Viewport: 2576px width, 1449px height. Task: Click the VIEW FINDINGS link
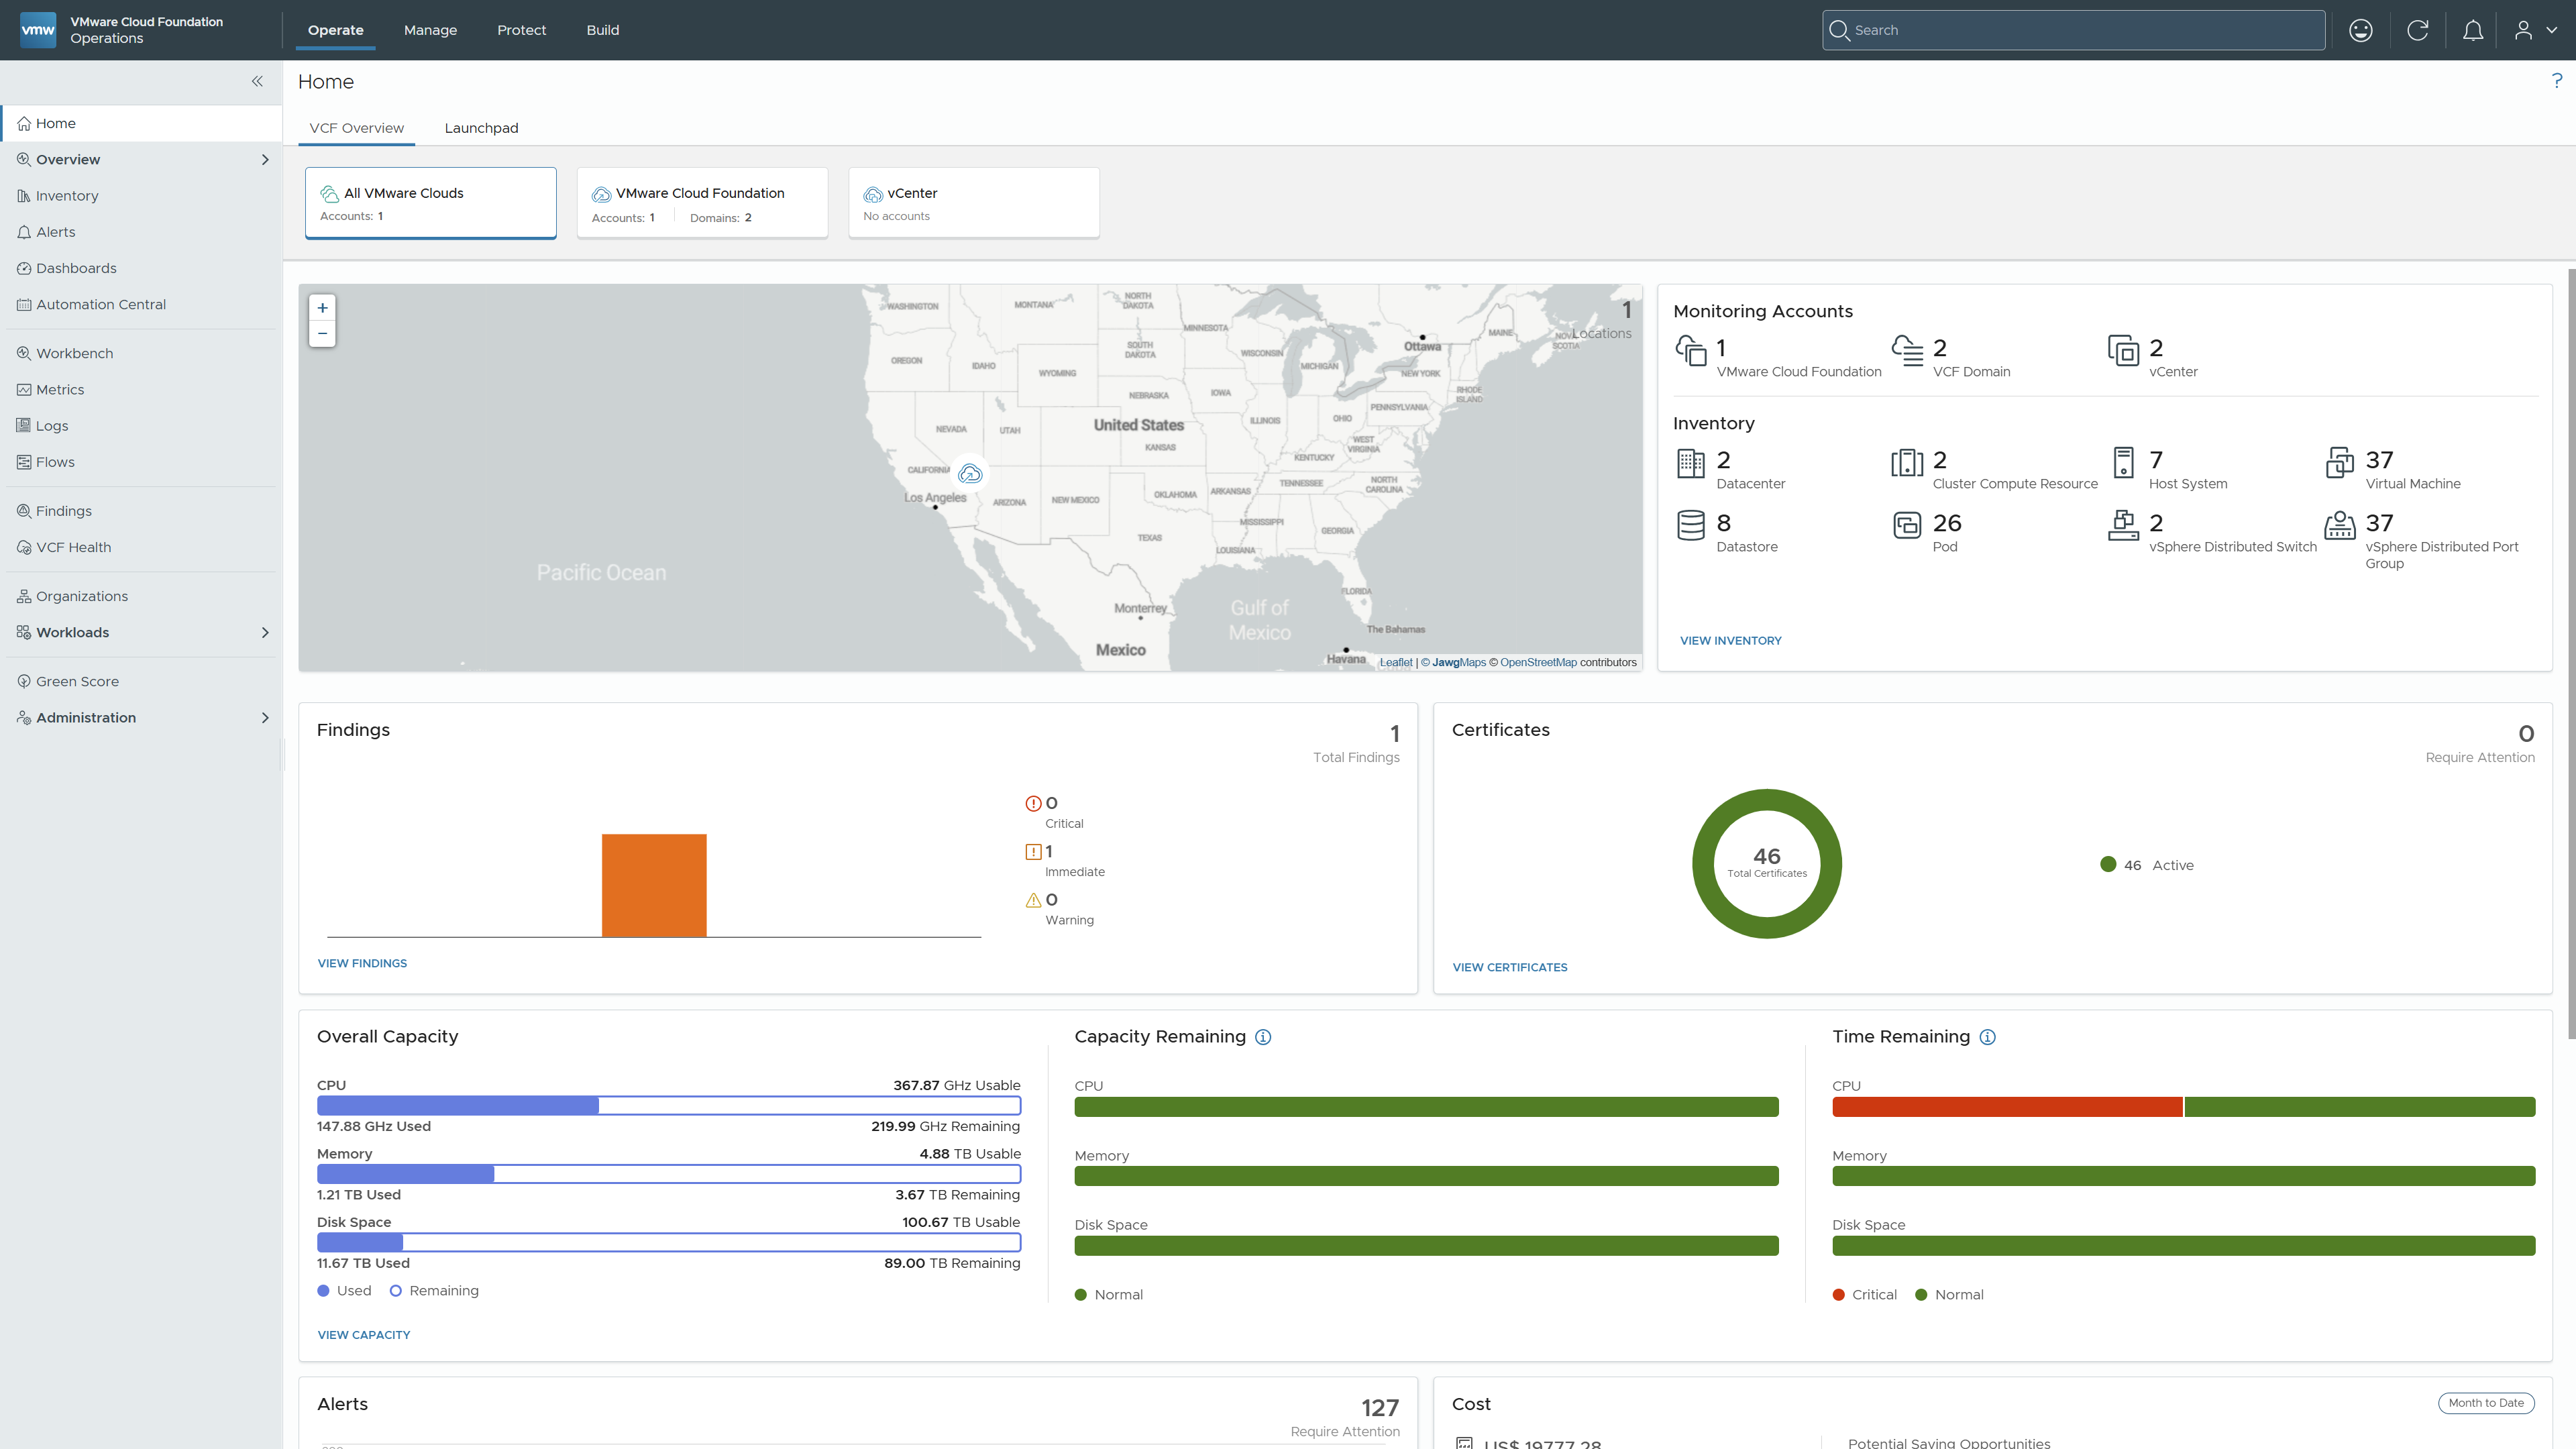[362, 964]
